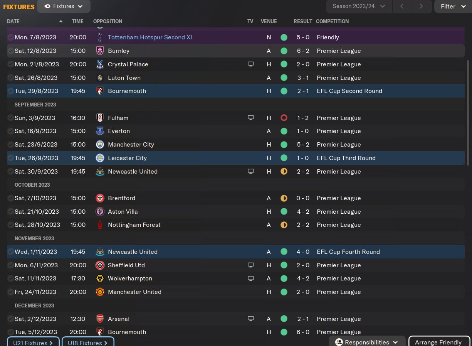Click the TV icon on Sheffield Utd row
The image size is (472, 346).
(251, 265)
